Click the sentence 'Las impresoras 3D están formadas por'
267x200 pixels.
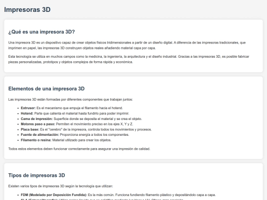pos(70,99)
